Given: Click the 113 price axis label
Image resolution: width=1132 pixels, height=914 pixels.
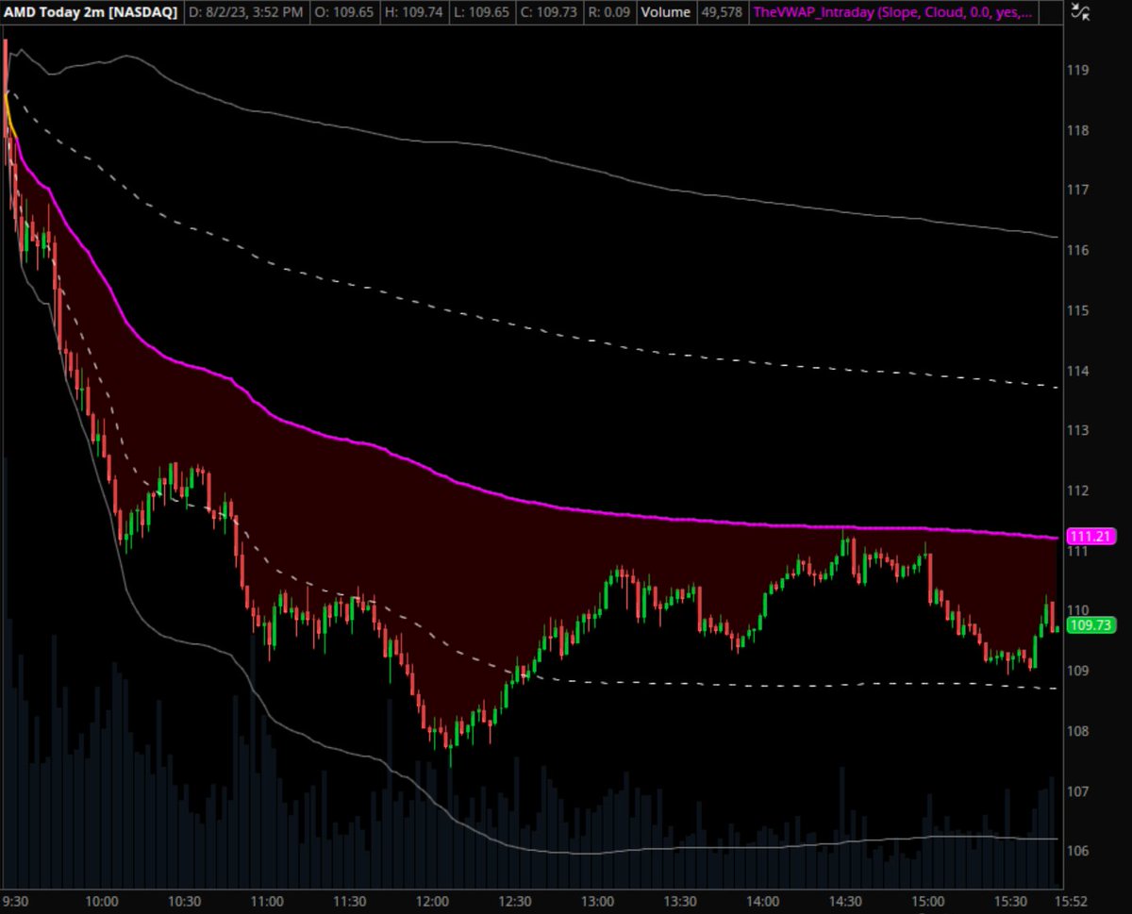Looking at the screenshot, I should (x=1079, y=430).
